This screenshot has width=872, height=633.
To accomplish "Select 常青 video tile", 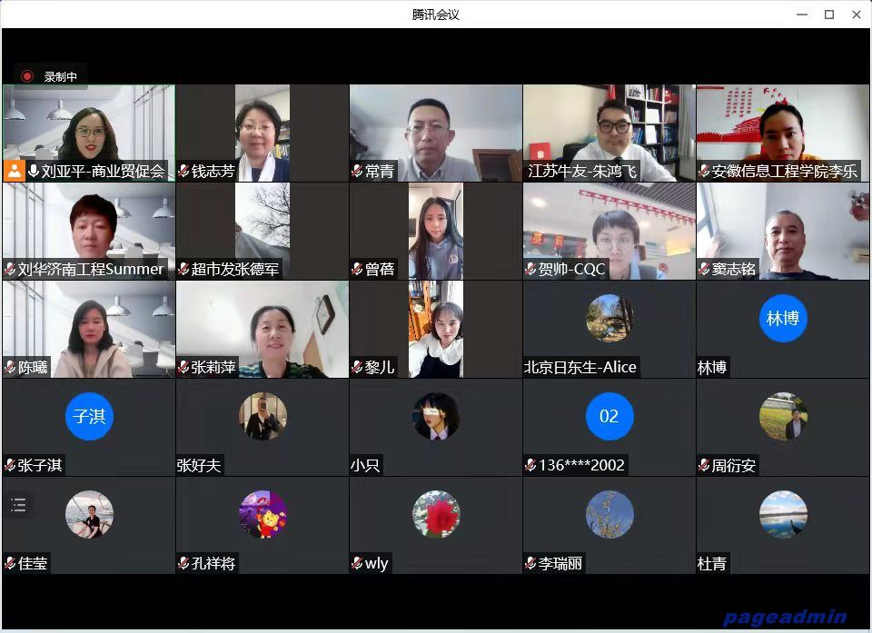I will click(x=436, y=133).
